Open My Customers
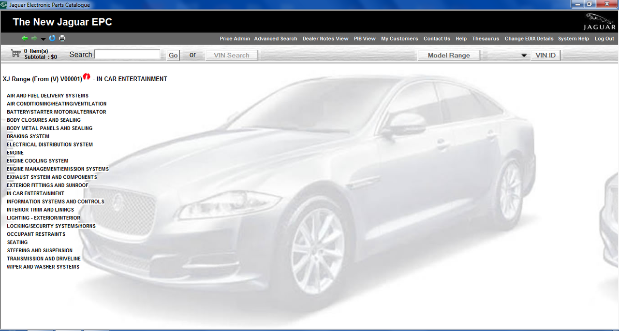 399,39
